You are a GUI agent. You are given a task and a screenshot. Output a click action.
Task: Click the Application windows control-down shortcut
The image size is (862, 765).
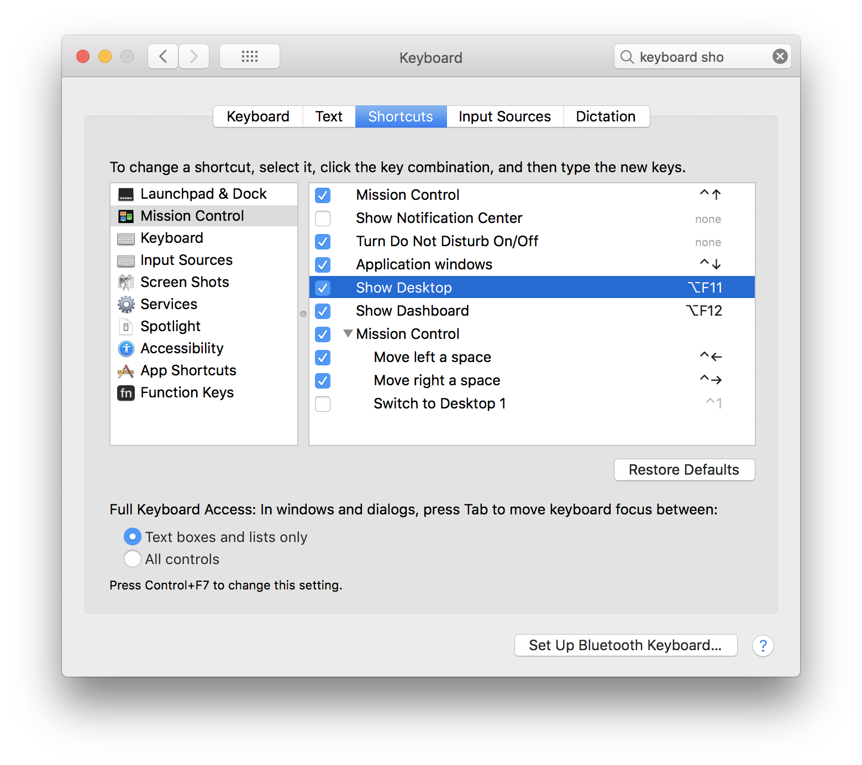[x=711, y=264]
